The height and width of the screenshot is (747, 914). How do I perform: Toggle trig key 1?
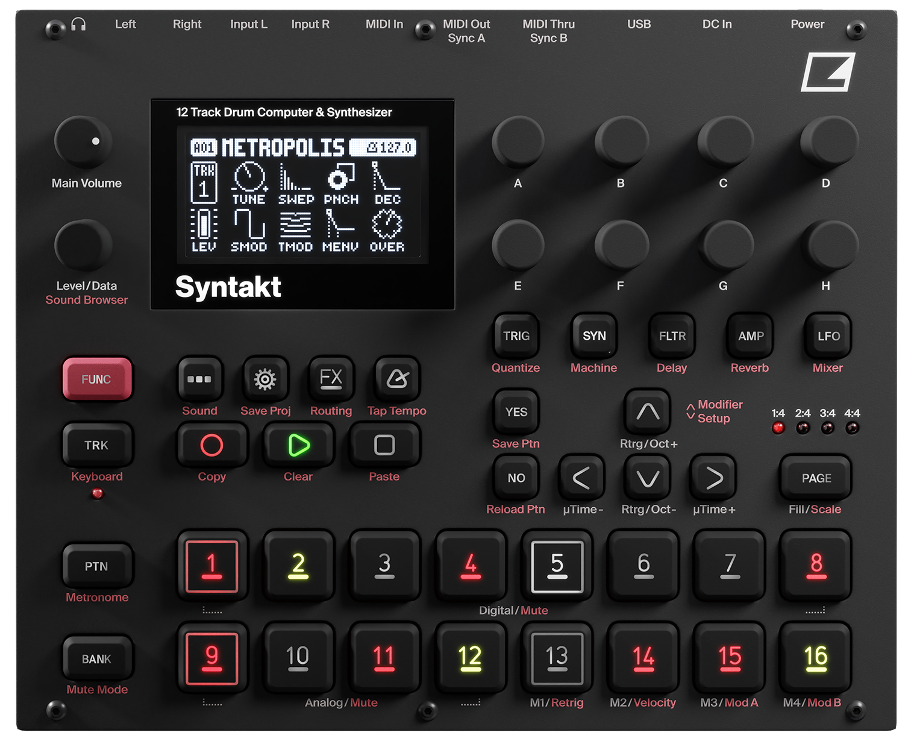coord(211,566)
